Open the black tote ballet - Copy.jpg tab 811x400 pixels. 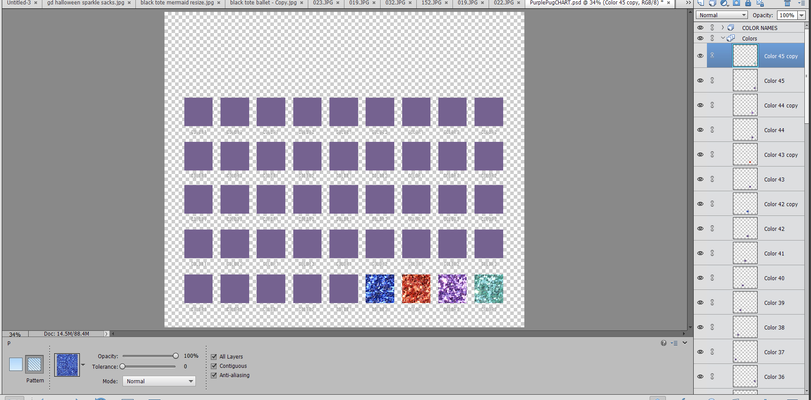(263, 3)
